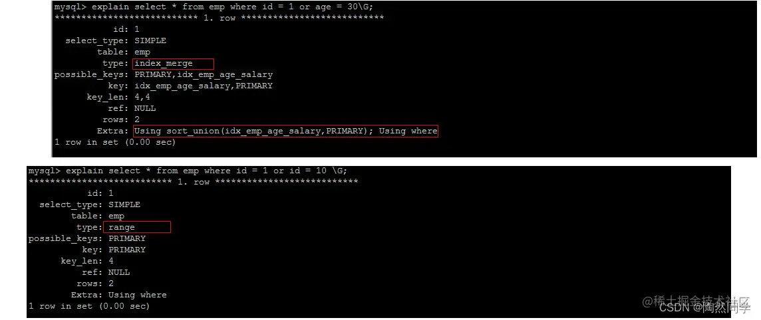Click the rows value in first result
The image size is (761, 320).
[137, 120]
